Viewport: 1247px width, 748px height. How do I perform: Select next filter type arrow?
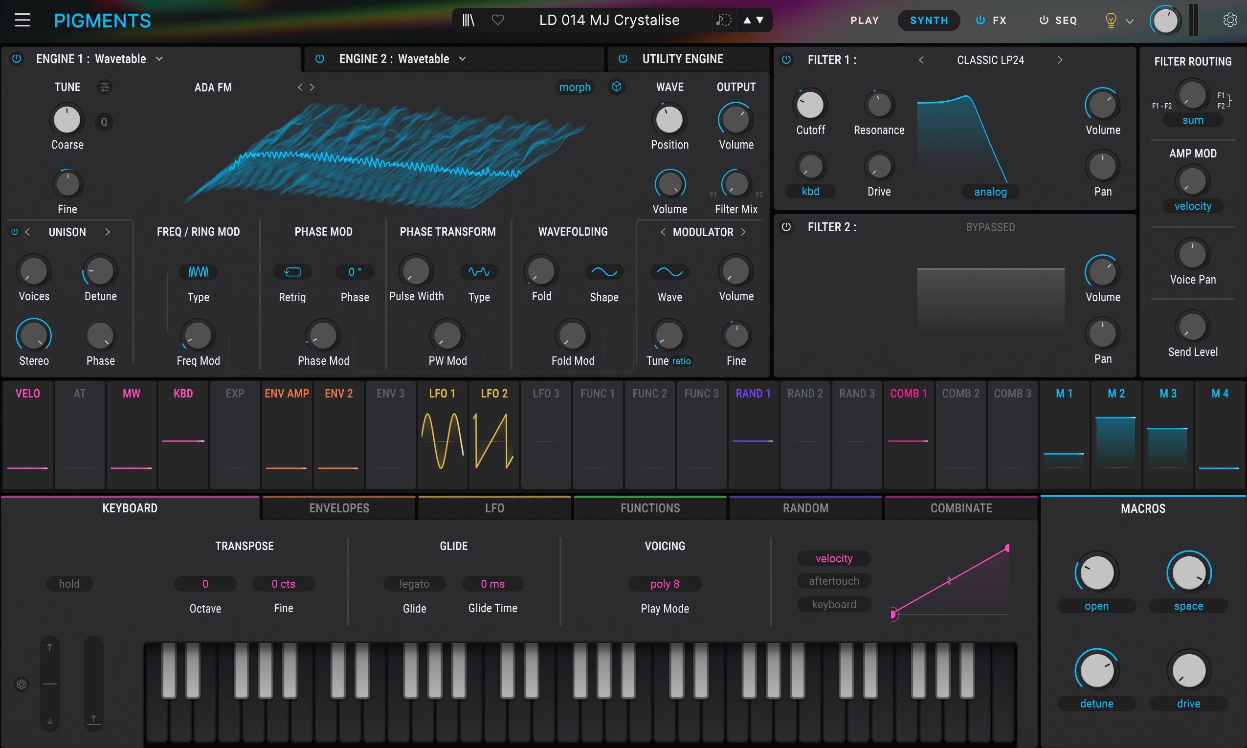1060,60
